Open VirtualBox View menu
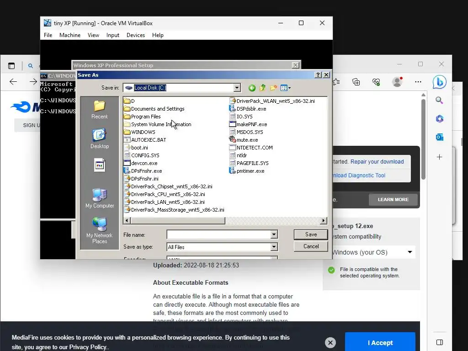This screenshot has width=468, height=351. coord(93,35)
